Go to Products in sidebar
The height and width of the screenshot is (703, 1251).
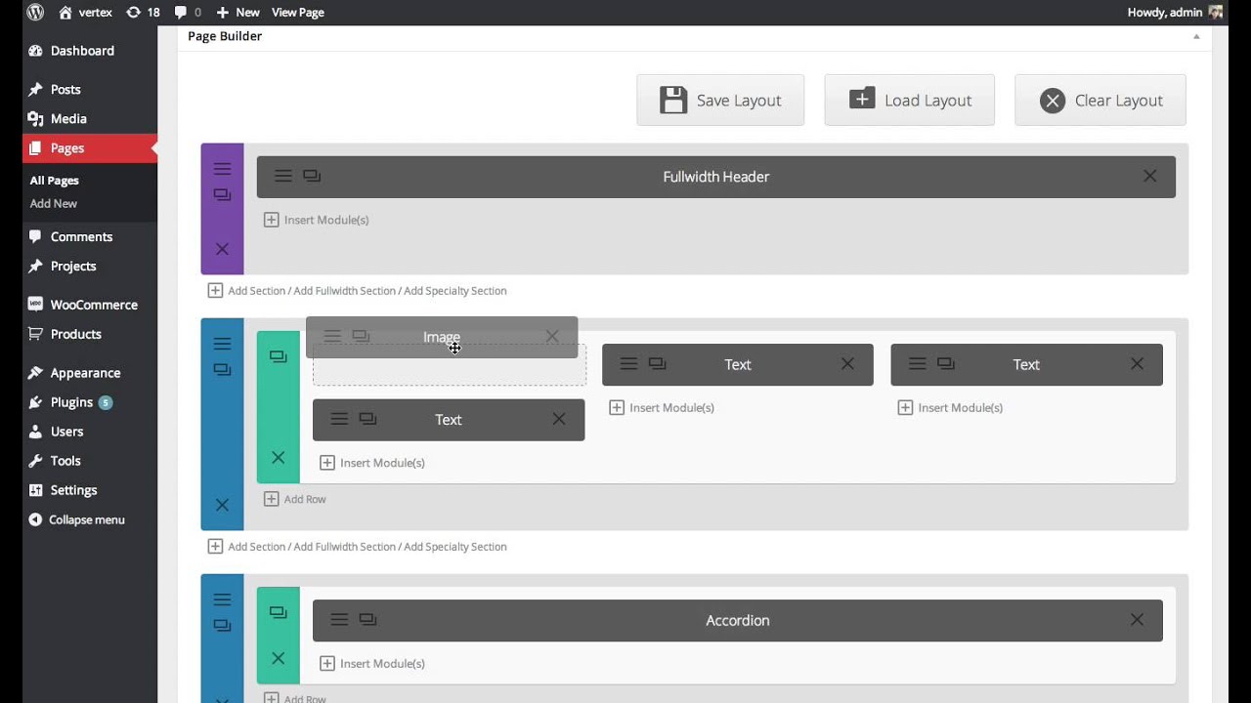[x=76, y=334]
